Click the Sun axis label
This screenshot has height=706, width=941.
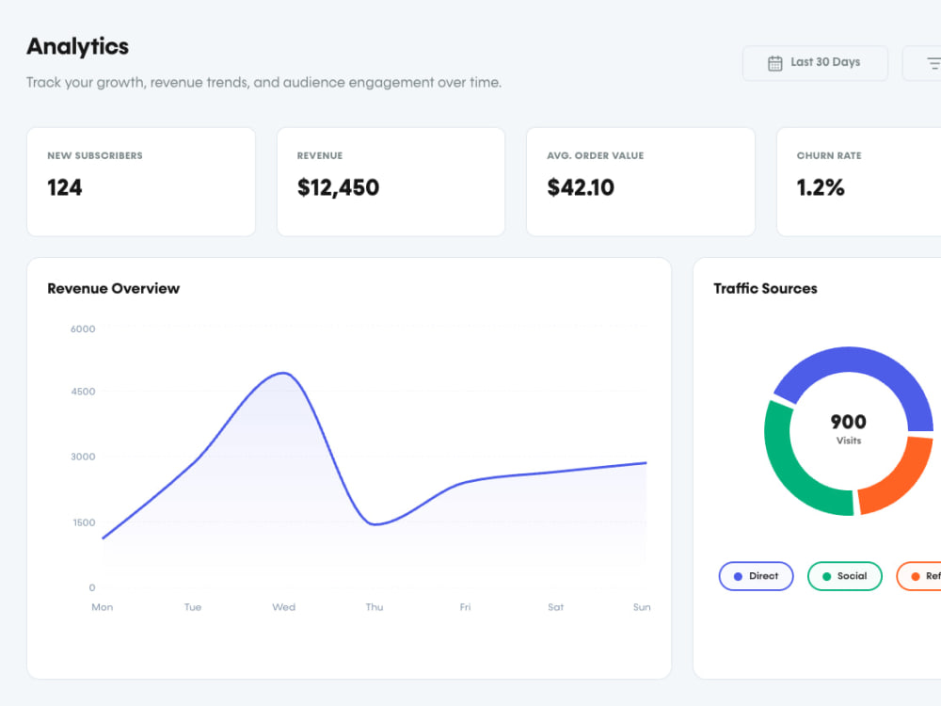click(x=642, y=607)
